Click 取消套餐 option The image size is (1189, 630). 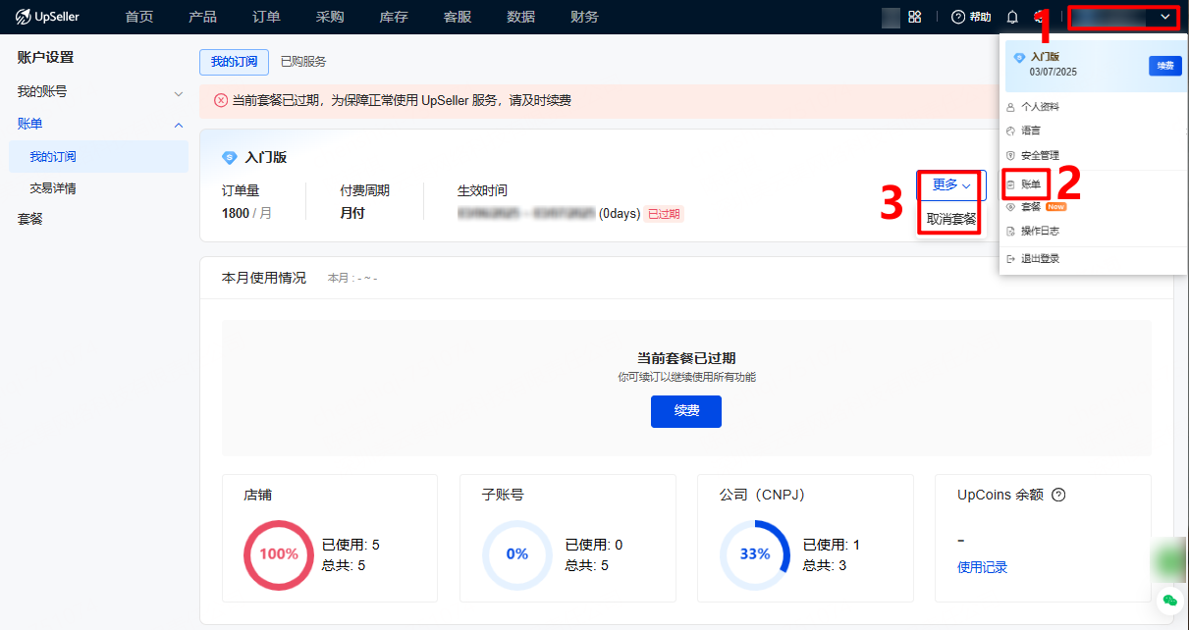point(951,219)
